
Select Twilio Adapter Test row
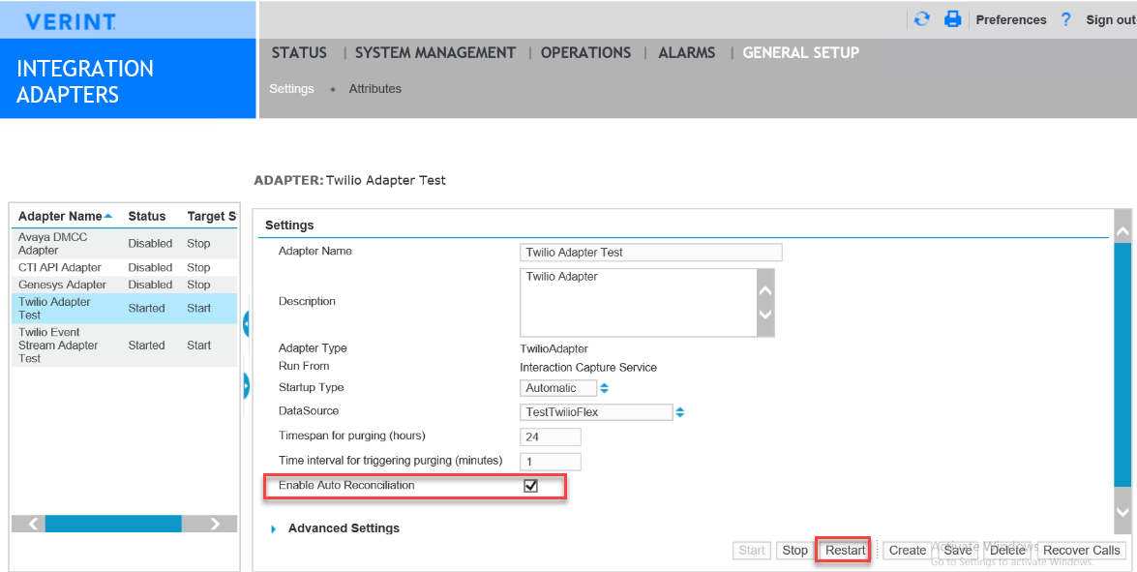click(124, 308)
